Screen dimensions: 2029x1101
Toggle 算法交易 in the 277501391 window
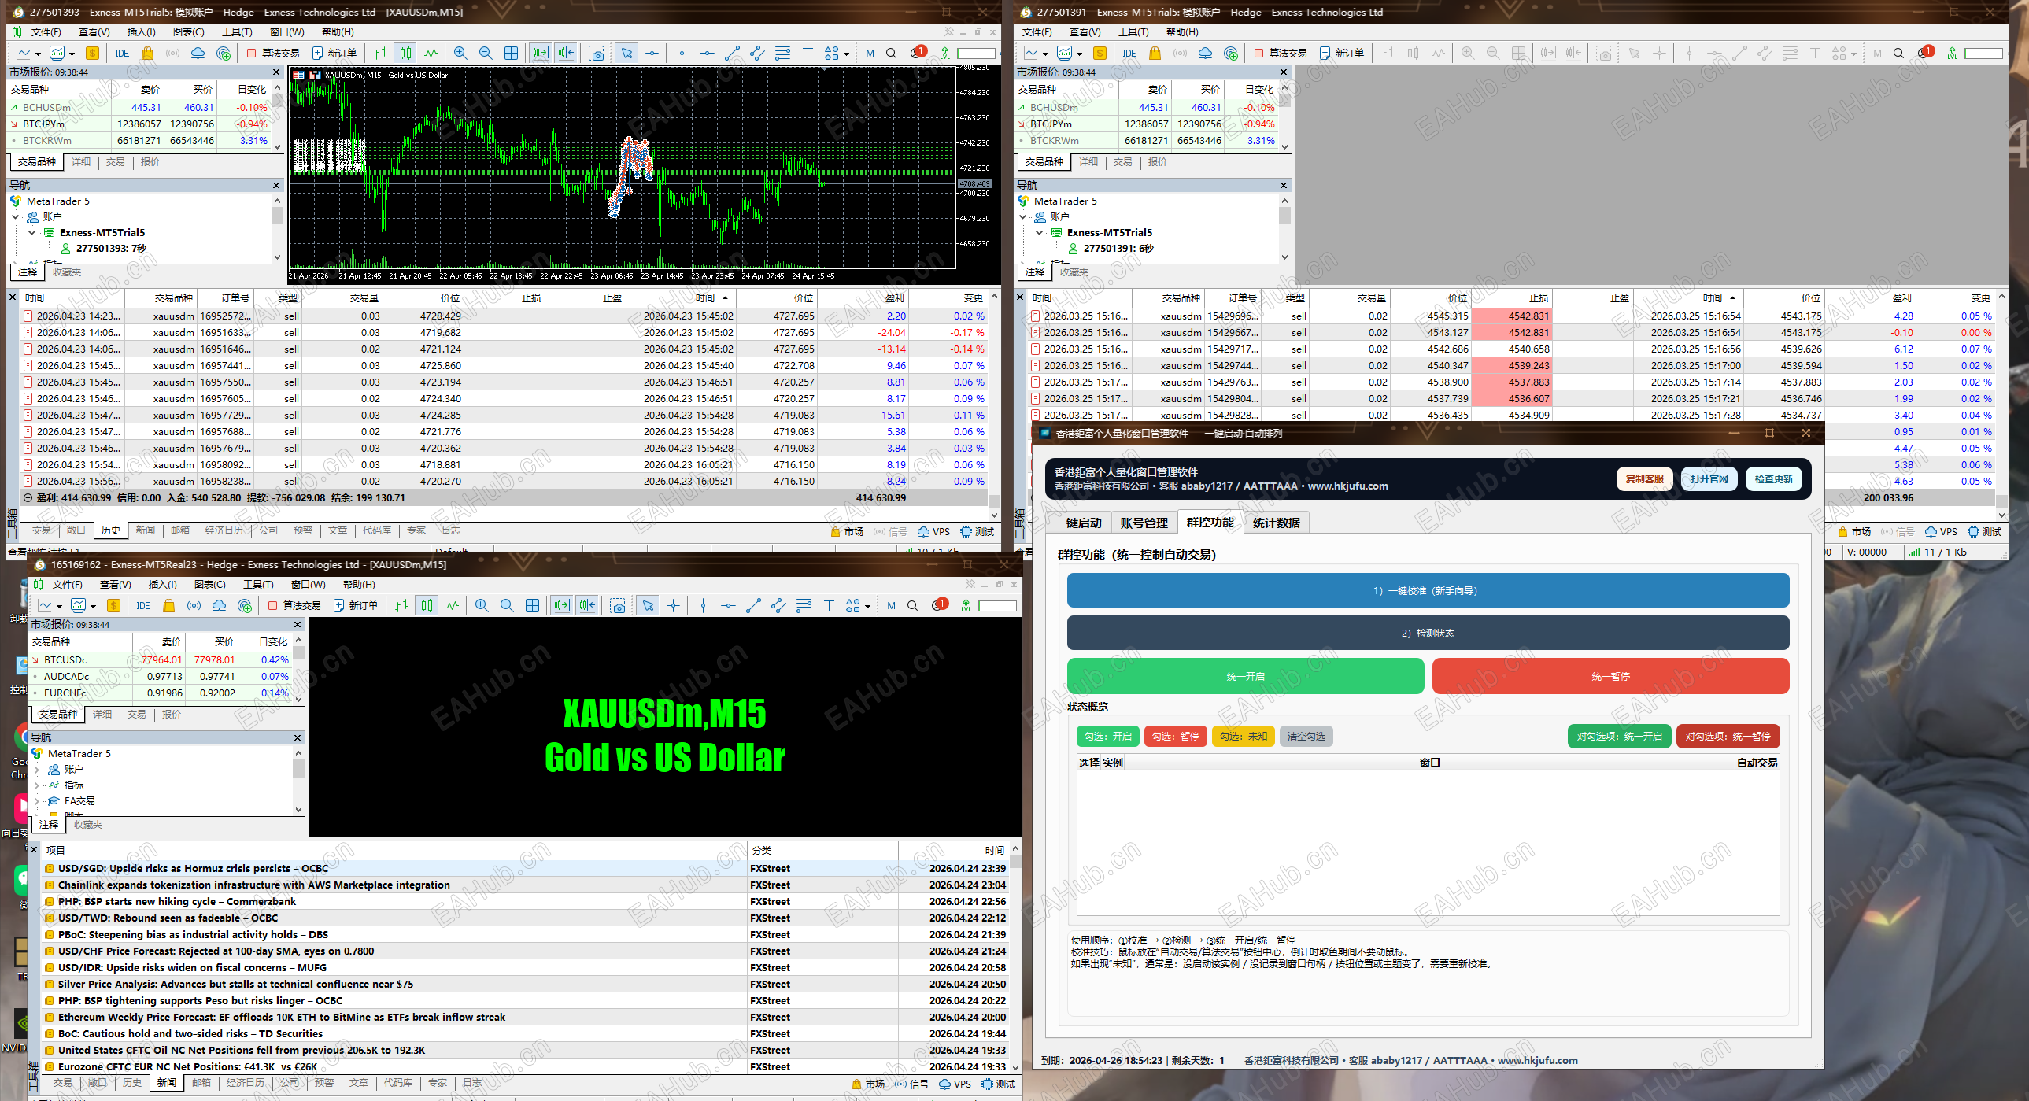tap(1281, 53)
